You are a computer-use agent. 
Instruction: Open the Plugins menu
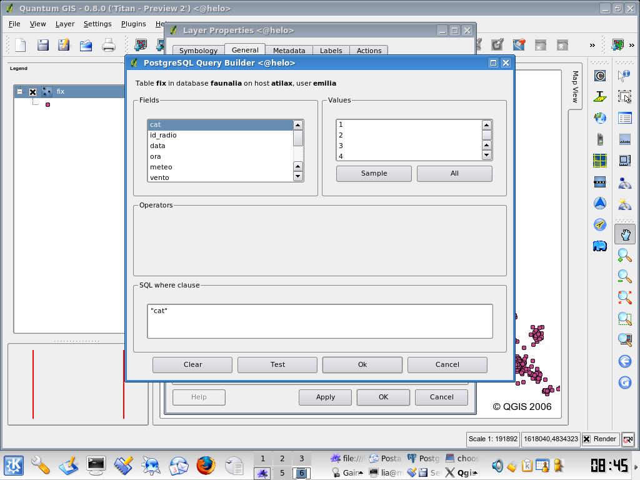pos(134,24)
